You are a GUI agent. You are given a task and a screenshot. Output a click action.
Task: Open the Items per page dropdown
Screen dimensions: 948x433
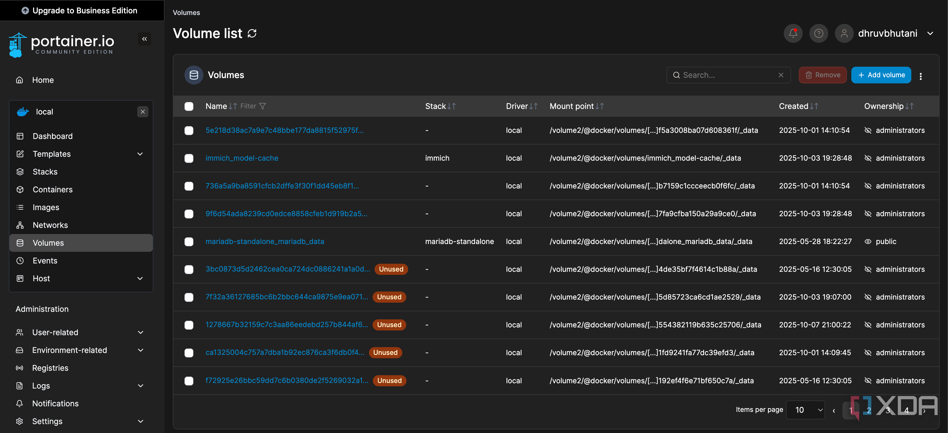point(805,410)
